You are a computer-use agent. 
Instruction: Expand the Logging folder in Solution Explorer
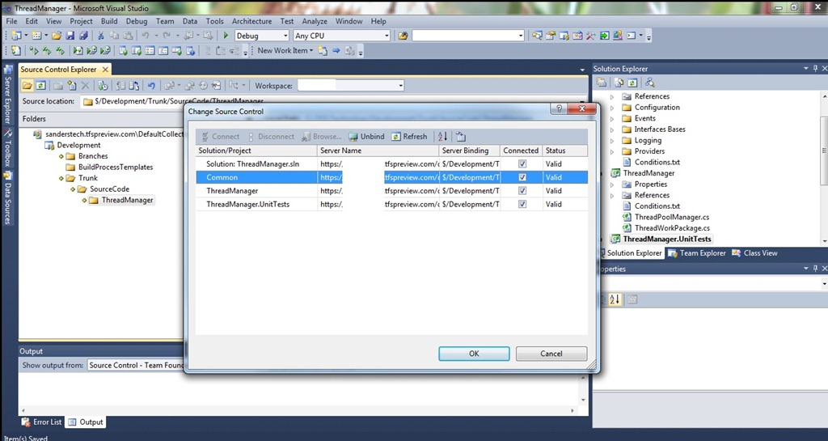pos(612,141)
